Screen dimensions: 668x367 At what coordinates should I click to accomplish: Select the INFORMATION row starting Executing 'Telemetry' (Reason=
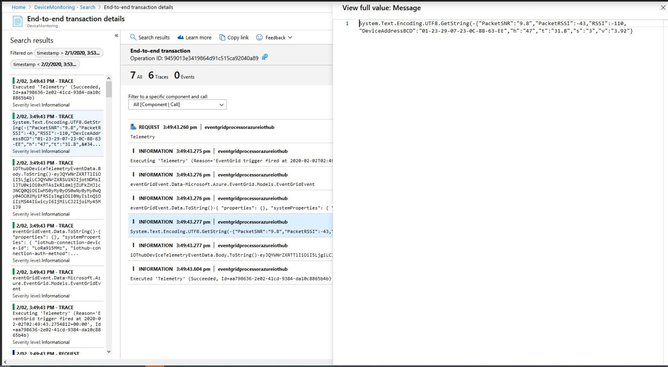231,155
